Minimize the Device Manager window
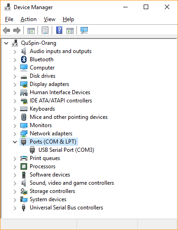 click(x=125, y=7)
